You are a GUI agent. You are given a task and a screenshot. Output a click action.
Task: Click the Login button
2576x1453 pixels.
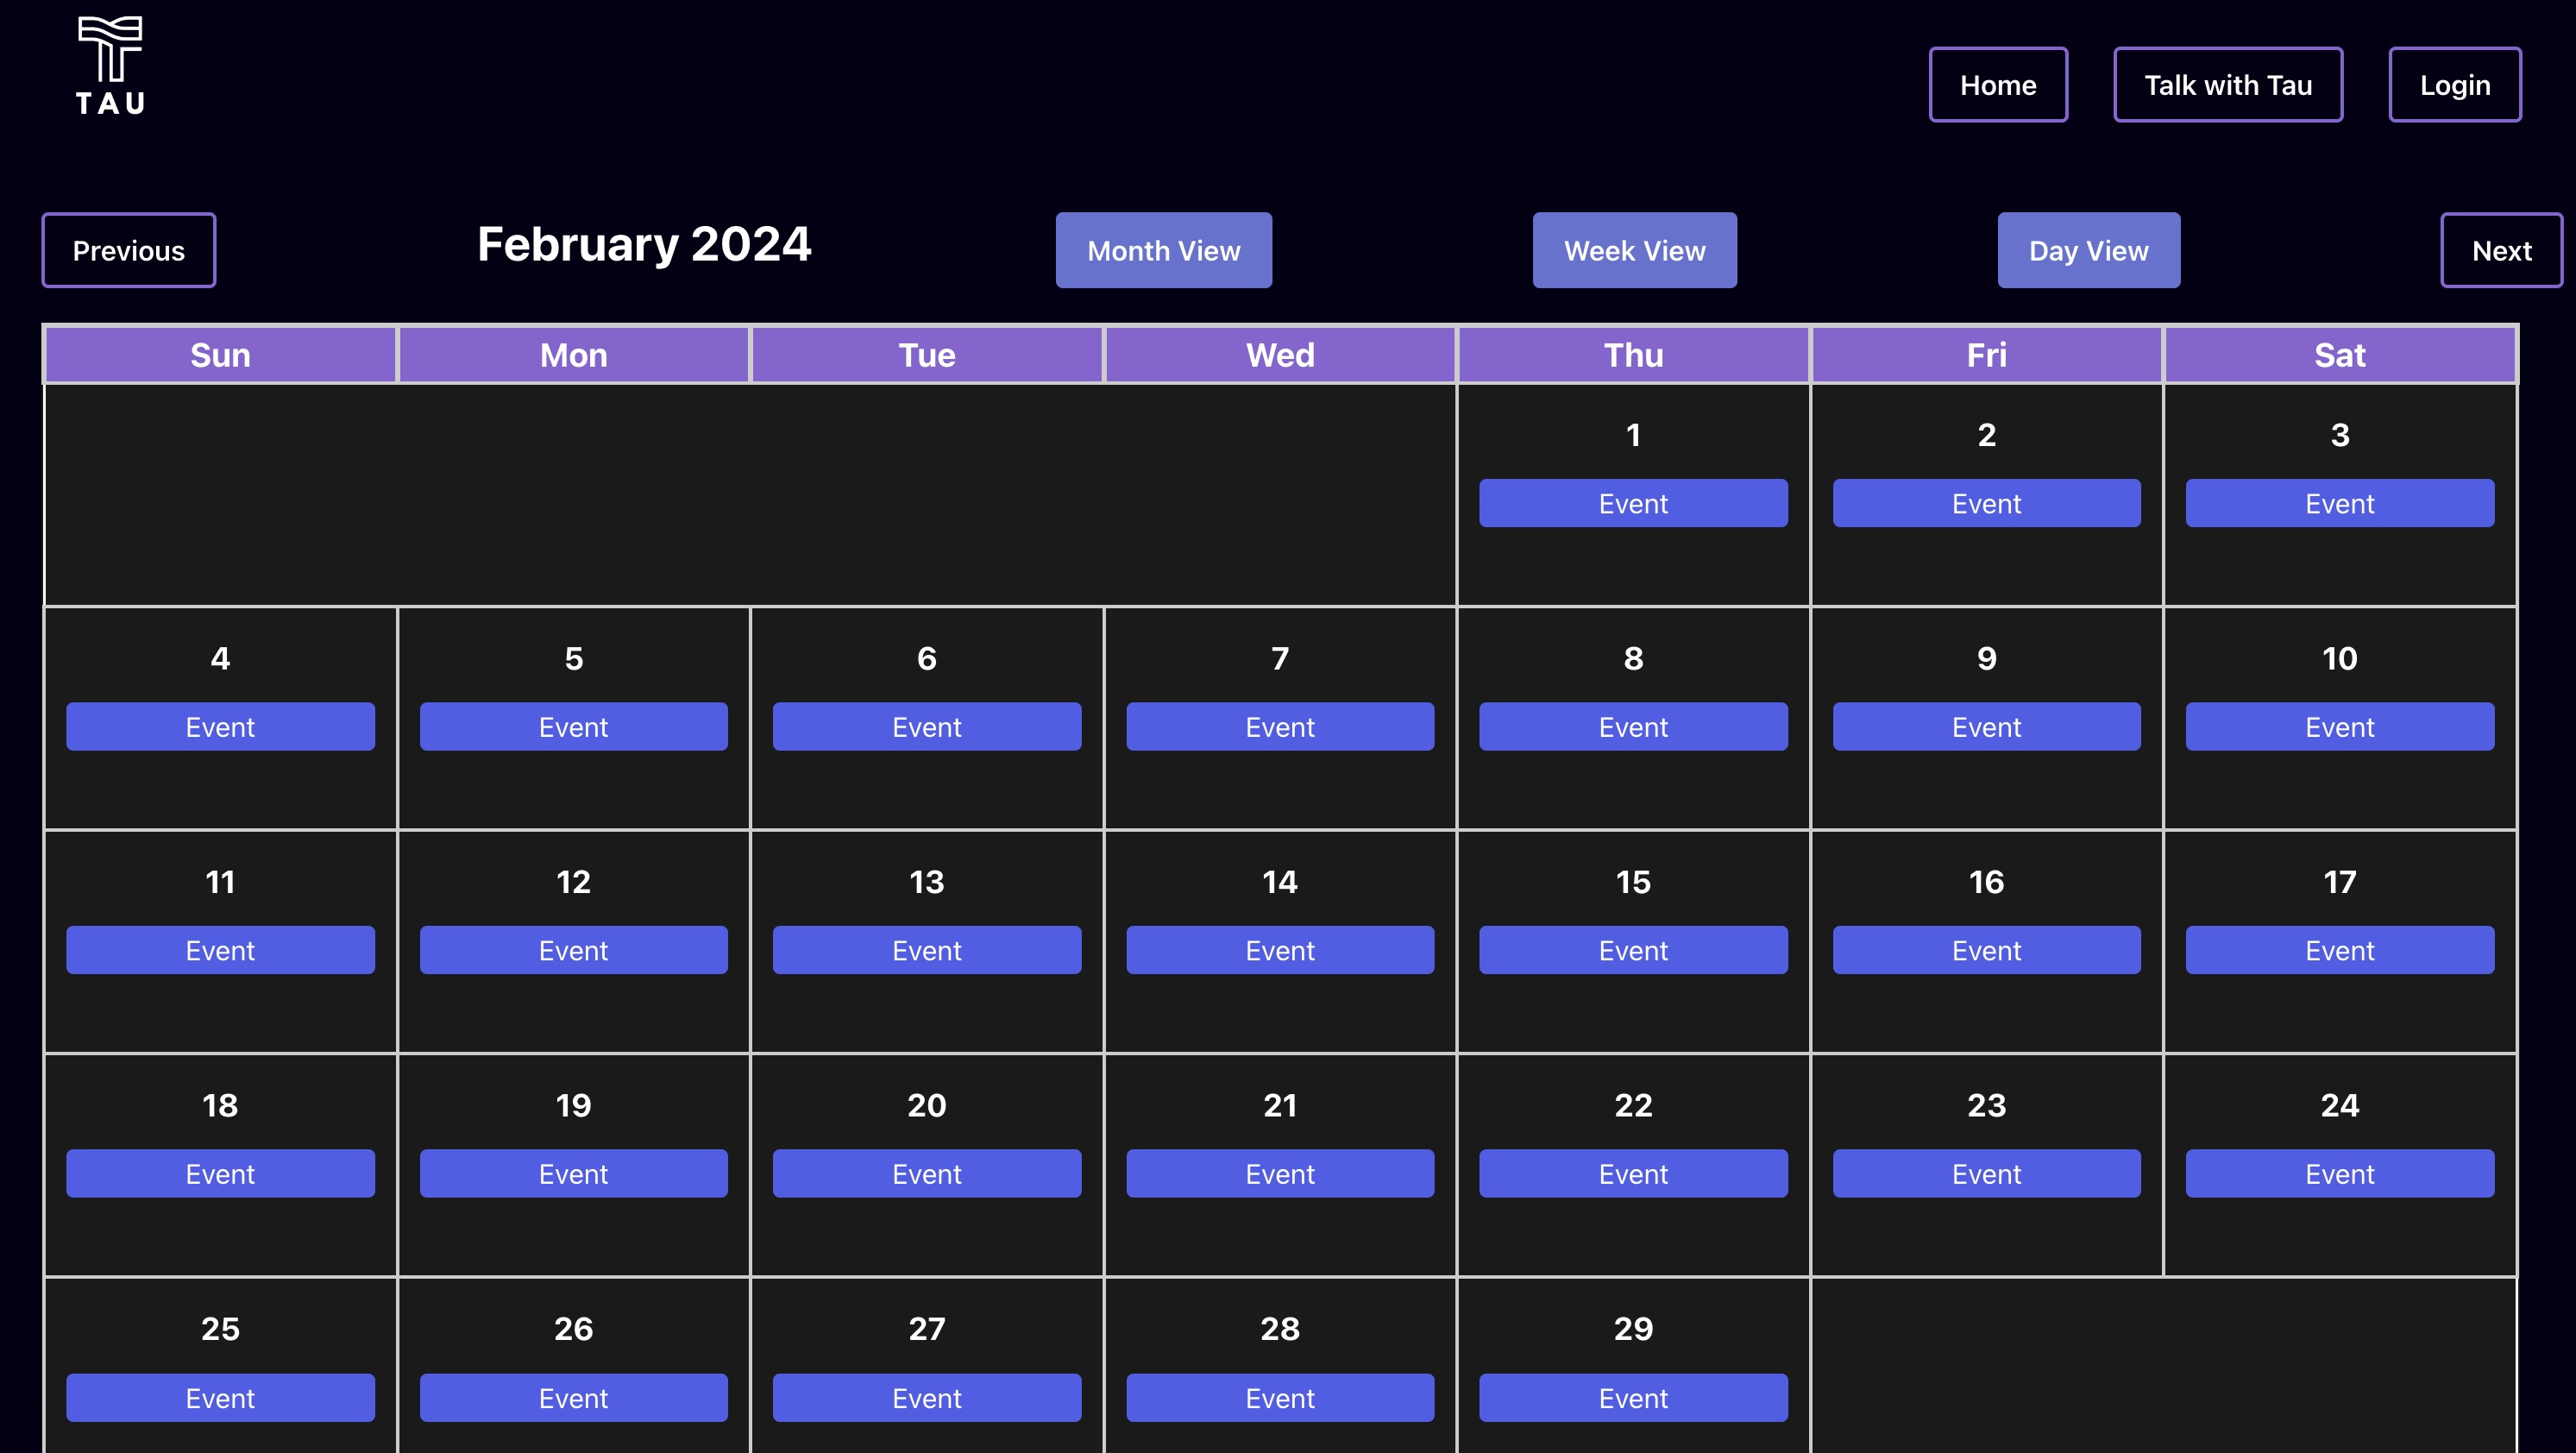click(2454, 85)
